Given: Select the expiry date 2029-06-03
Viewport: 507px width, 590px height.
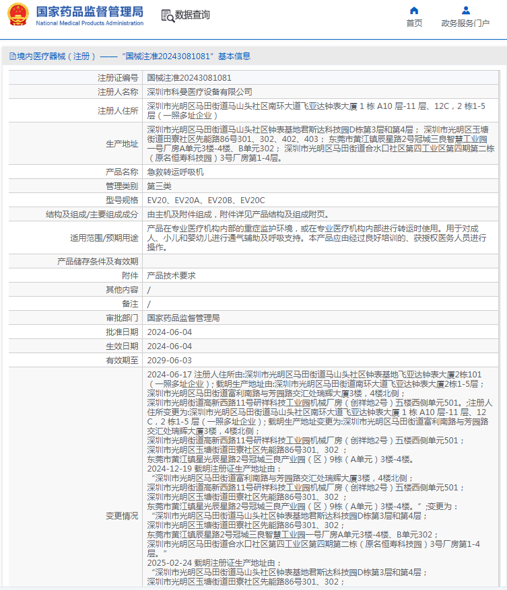Looking at the screenshot, I should (x=170, y=361).
